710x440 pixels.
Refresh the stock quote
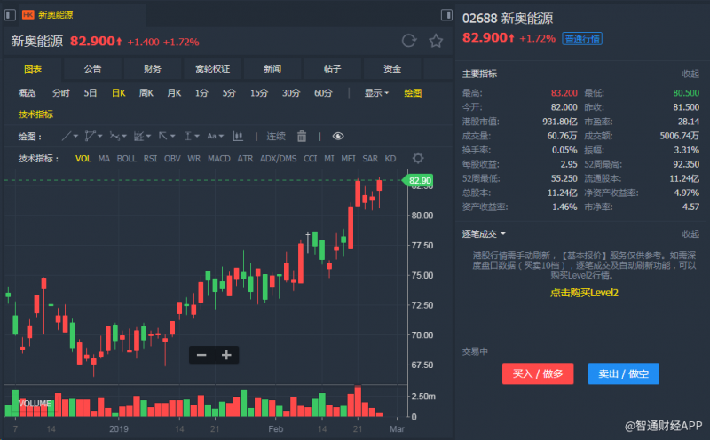coord(409,41)
